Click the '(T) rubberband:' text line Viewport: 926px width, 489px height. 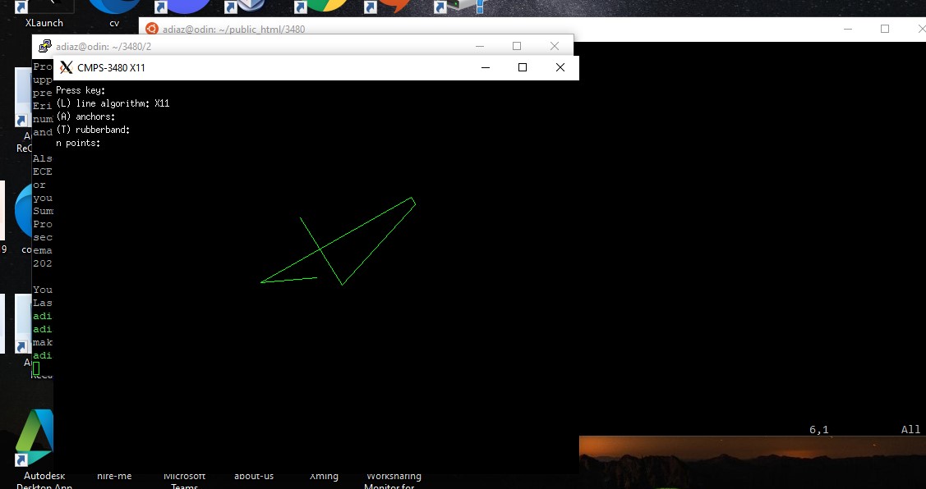[93, 130]
